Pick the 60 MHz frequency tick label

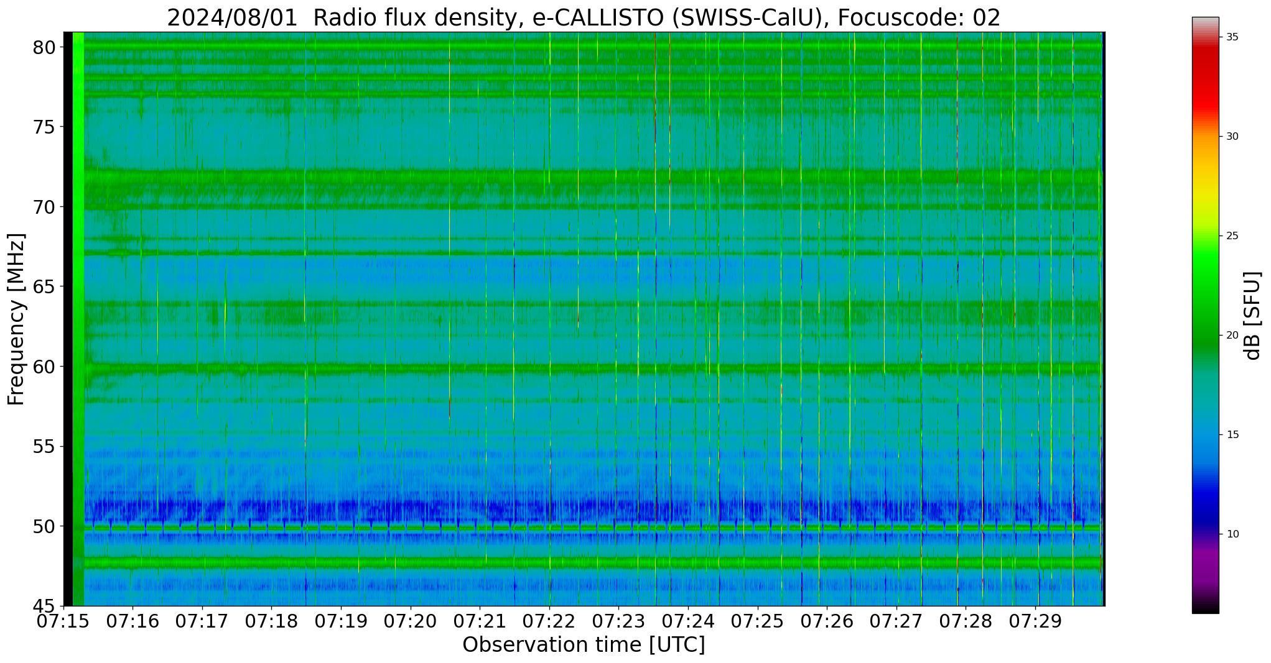[x=44, y=367]
